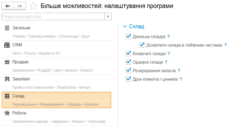
Task: Click the Друк етикеток і цінників label
Action: [x=155, y=79]
